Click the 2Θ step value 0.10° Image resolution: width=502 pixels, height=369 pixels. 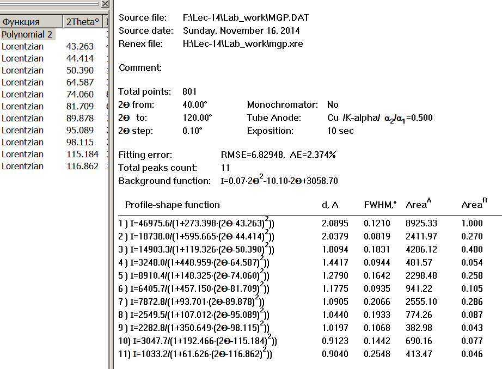(x=192, y=131)
